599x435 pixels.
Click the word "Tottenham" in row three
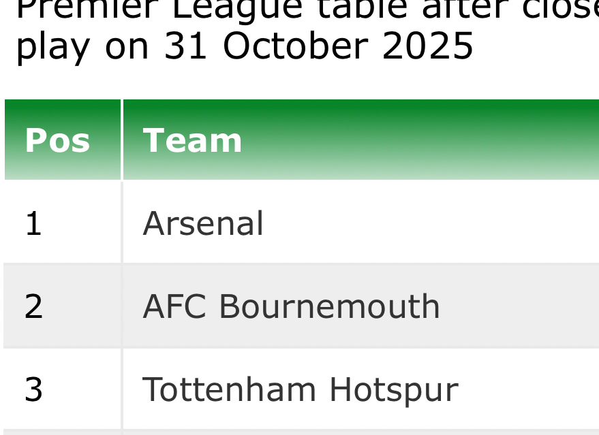point(229,390)
